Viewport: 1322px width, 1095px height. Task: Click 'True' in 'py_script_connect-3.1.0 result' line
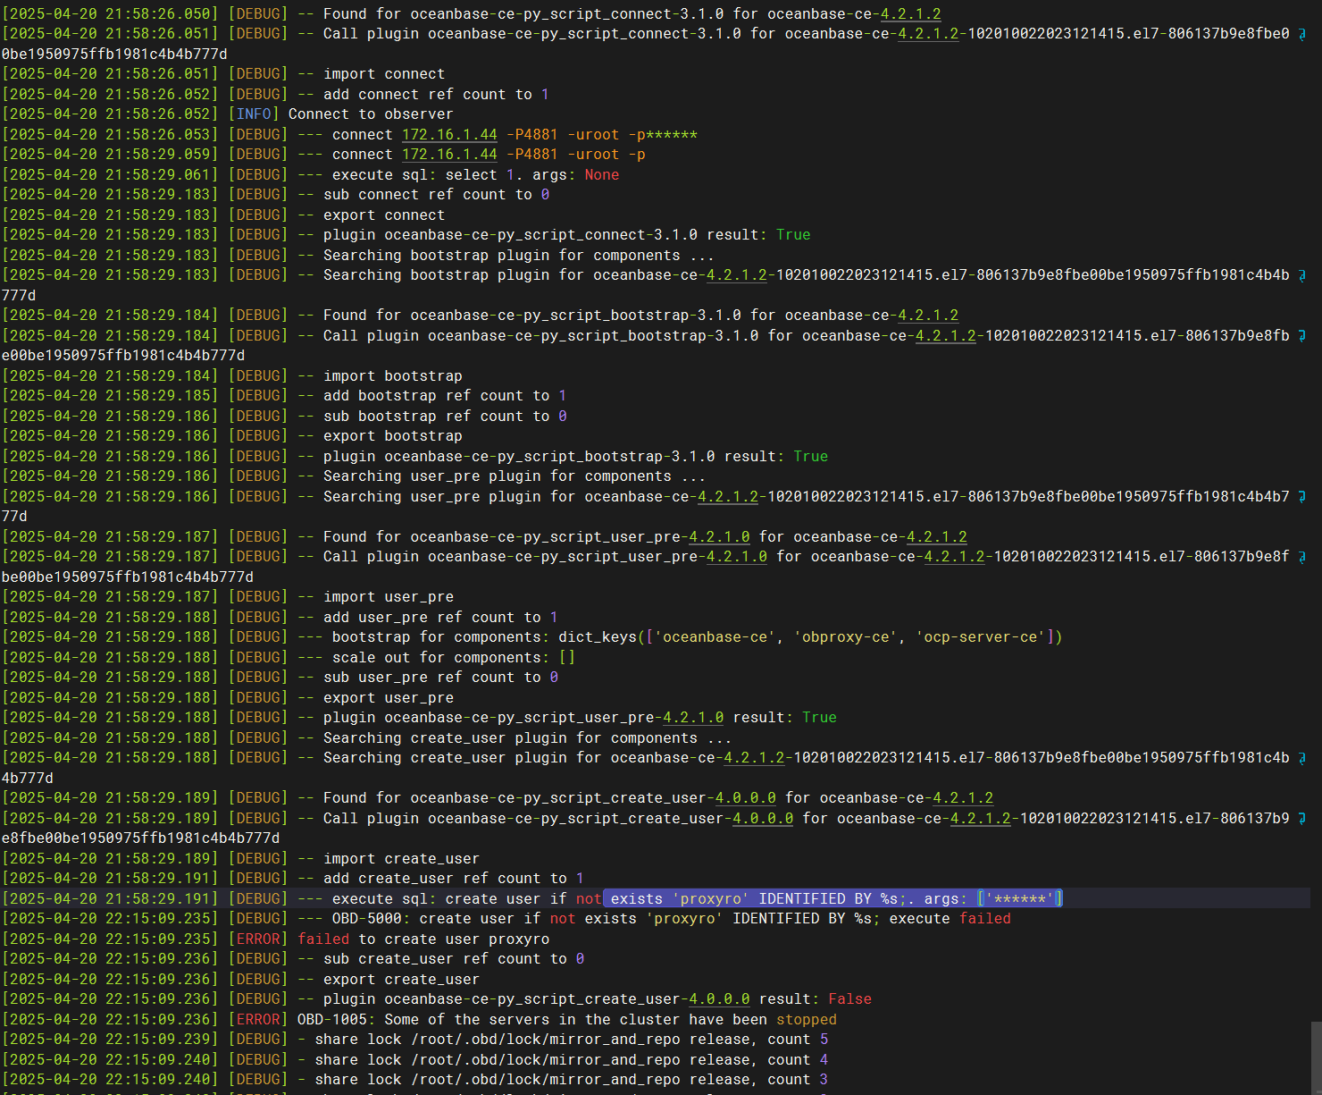[793, 235]
